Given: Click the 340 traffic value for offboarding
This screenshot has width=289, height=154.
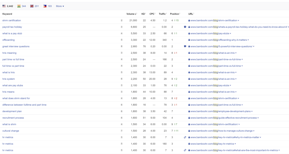Looking at the screenshot, I should tap(165, 40).
